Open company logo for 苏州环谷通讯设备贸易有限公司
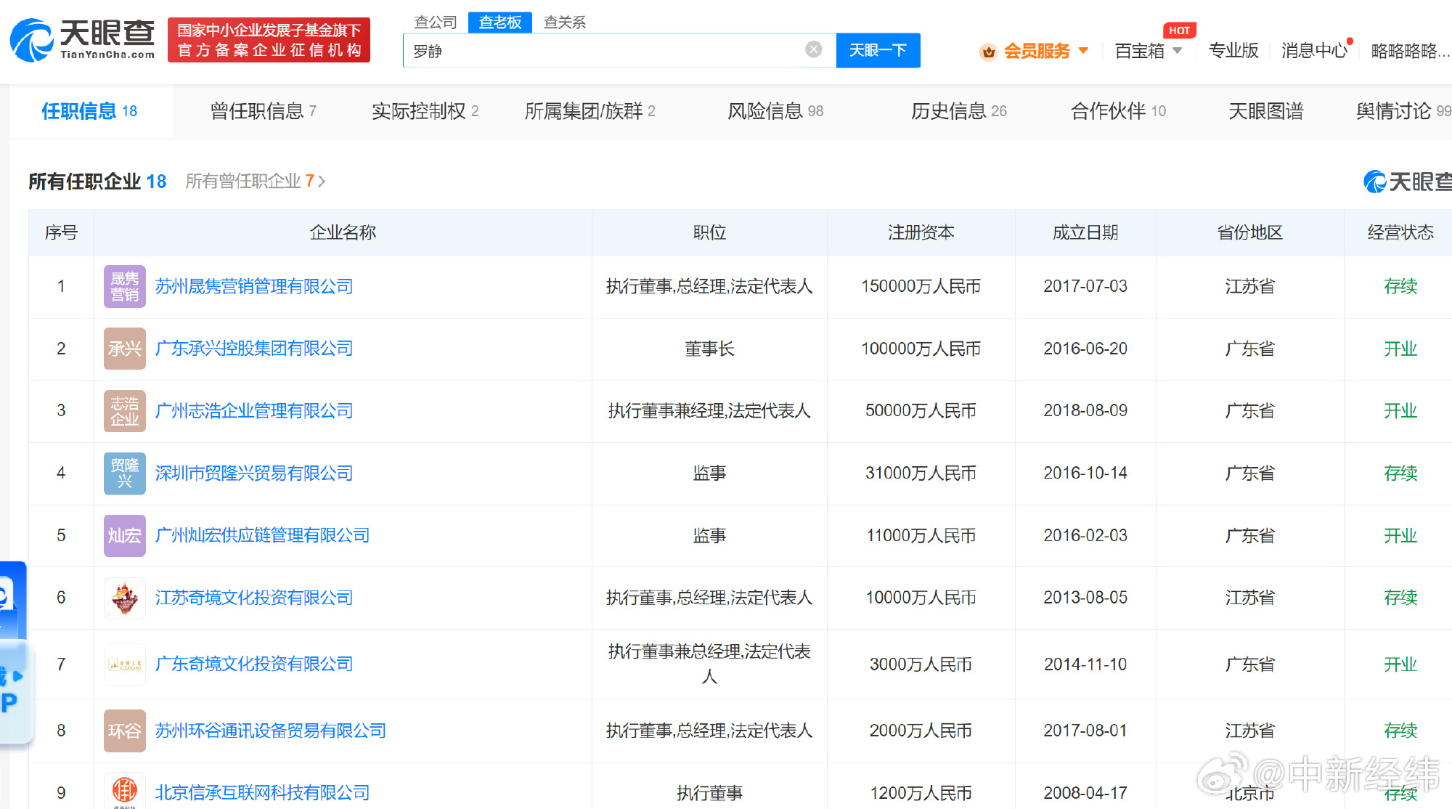 (x=125, y=731)
